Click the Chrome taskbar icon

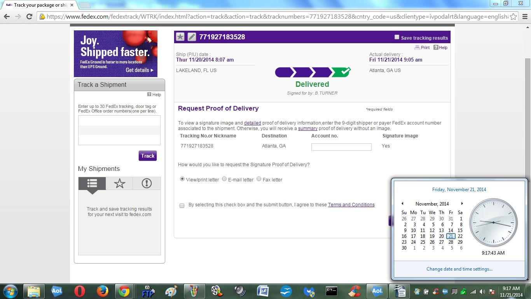coord(124,291)
